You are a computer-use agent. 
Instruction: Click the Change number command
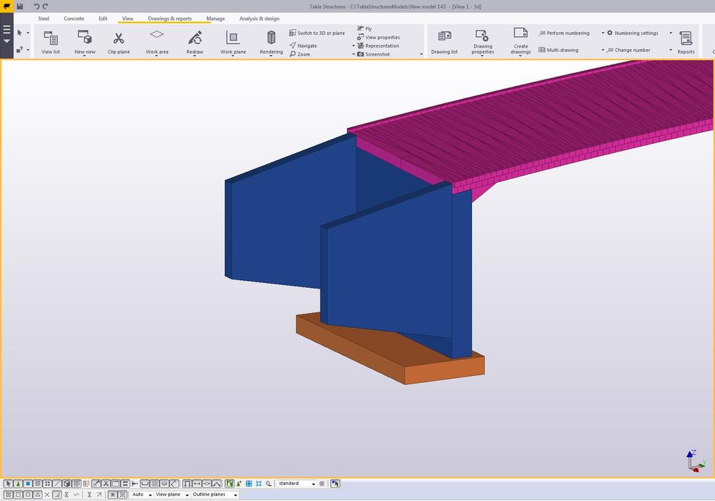(628, 50)
